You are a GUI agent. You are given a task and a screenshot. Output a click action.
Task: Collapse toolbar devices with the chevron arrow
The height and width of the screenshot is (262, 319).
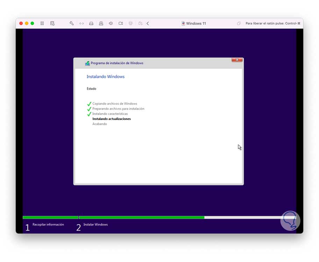[148, 23]
